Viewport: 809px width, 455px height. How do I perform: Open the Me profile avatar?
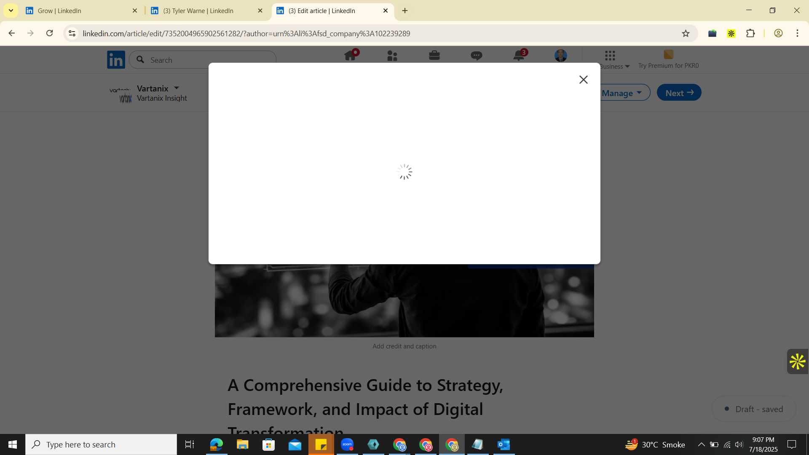(561, 56)
